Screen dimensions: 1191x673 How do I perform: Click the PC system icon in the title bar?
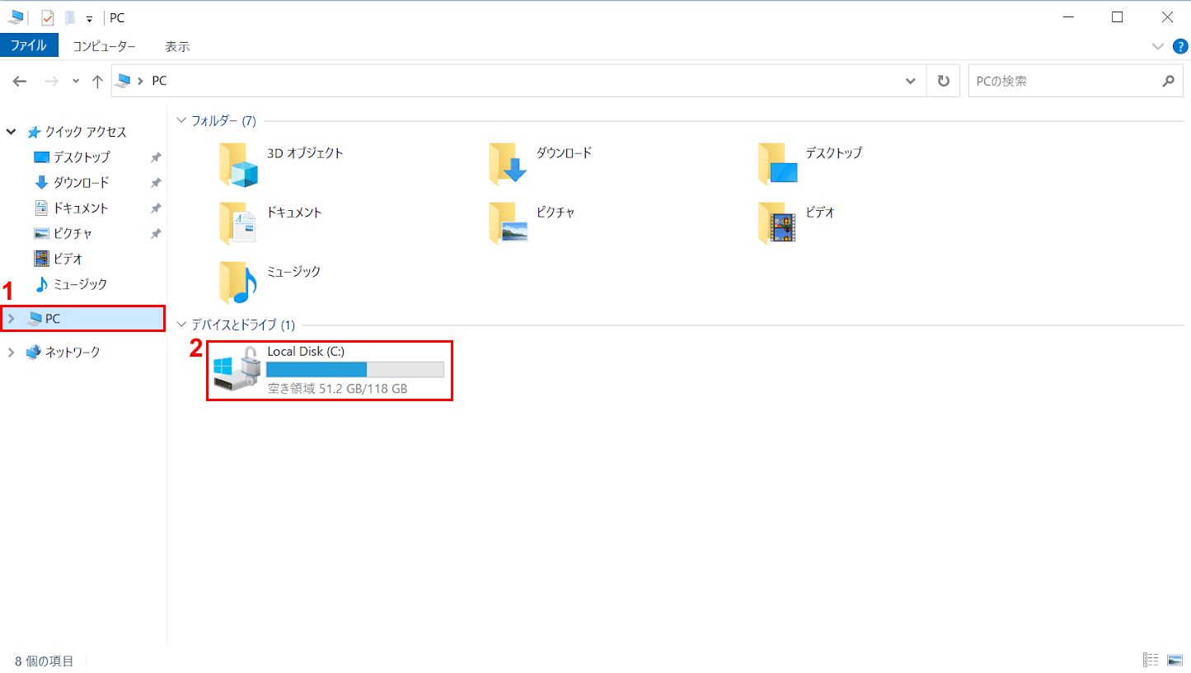(x=16, y=17)
